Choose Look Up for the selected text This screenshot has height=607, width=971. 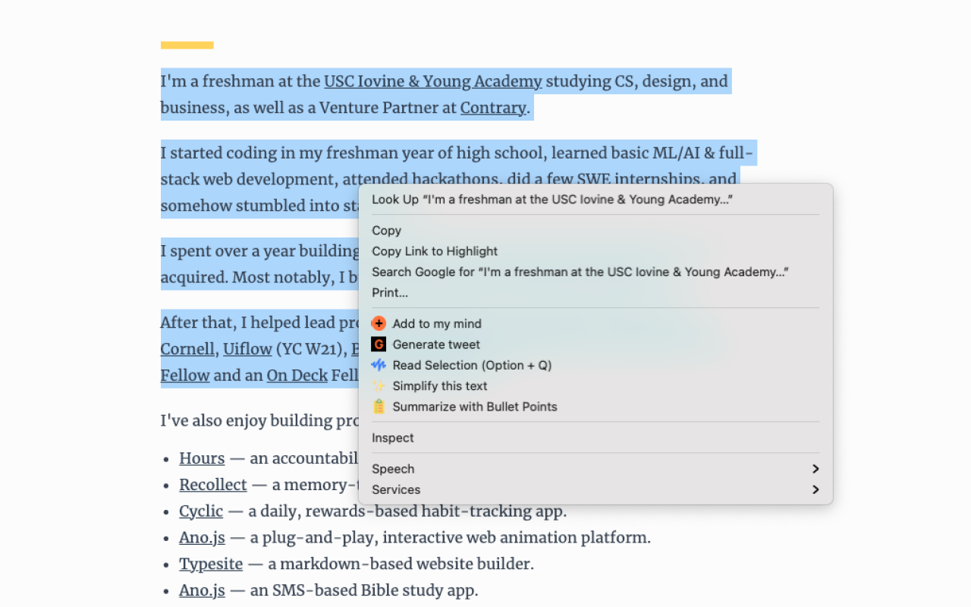pyautogui.click(x=551, y=200)
